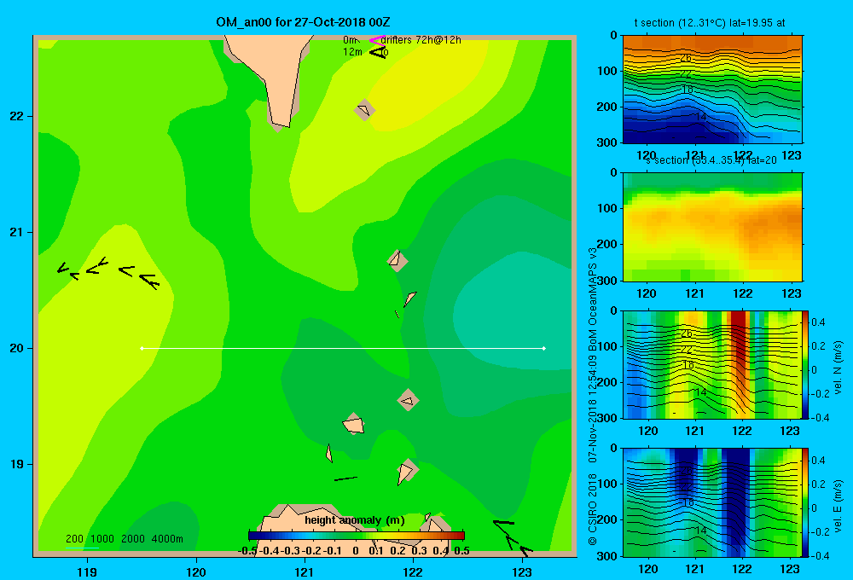Click Lanyu island just southeast of Taiwan
Screen dimensions: 853x580
pyautogui.click(x=364, y=110)
